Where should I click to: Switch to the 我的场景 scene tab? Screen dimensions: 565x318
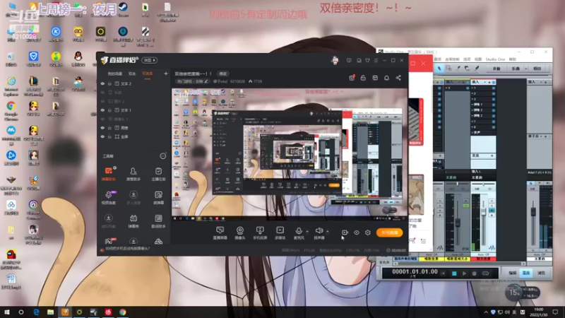(x=115, y=73)
